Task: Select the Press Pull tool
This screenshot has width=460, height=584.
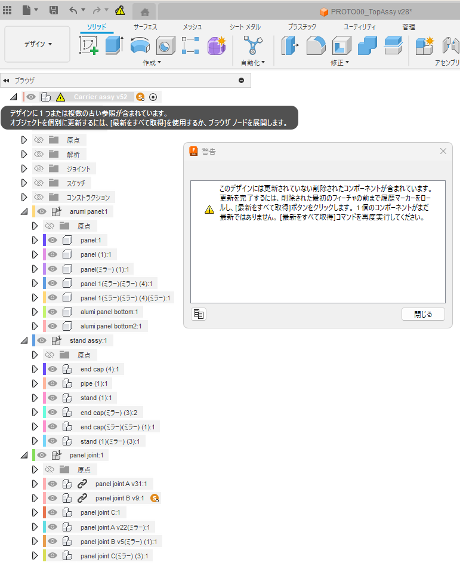Action: click(x=290, y=45)
